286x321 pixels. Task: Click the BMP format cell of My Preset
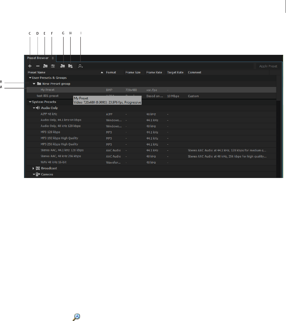[x=109, y=90]
